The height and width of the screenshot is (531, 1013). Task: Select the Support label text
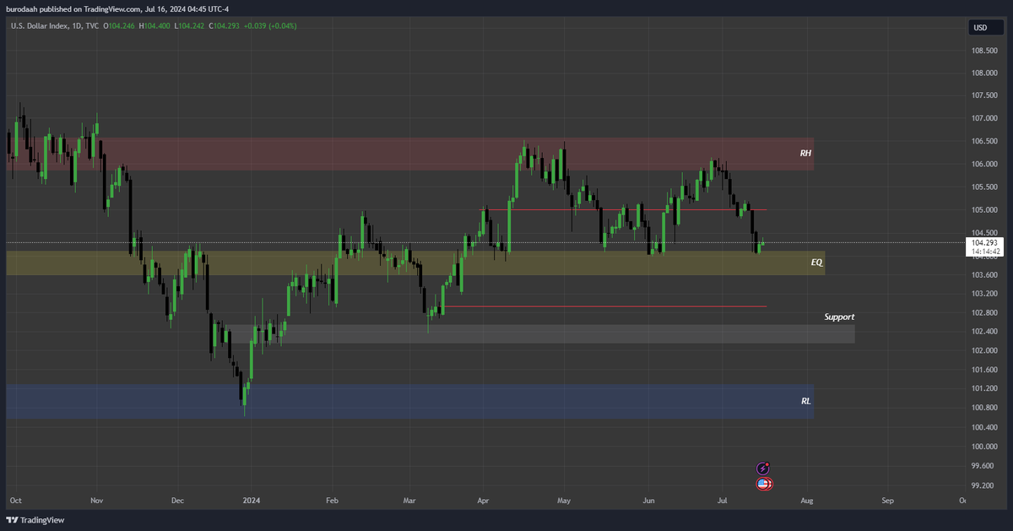[x=839, y=317]
